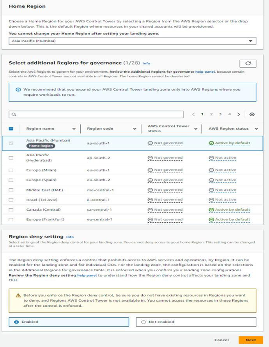Open the Home Region dropdown
The image size is (269, 347).
[132, 41]
